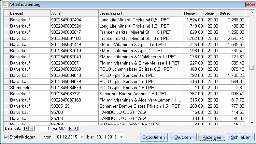Click article number 9002349037168
This screenshot has width=256, height=144.
(x=66, y=100)
